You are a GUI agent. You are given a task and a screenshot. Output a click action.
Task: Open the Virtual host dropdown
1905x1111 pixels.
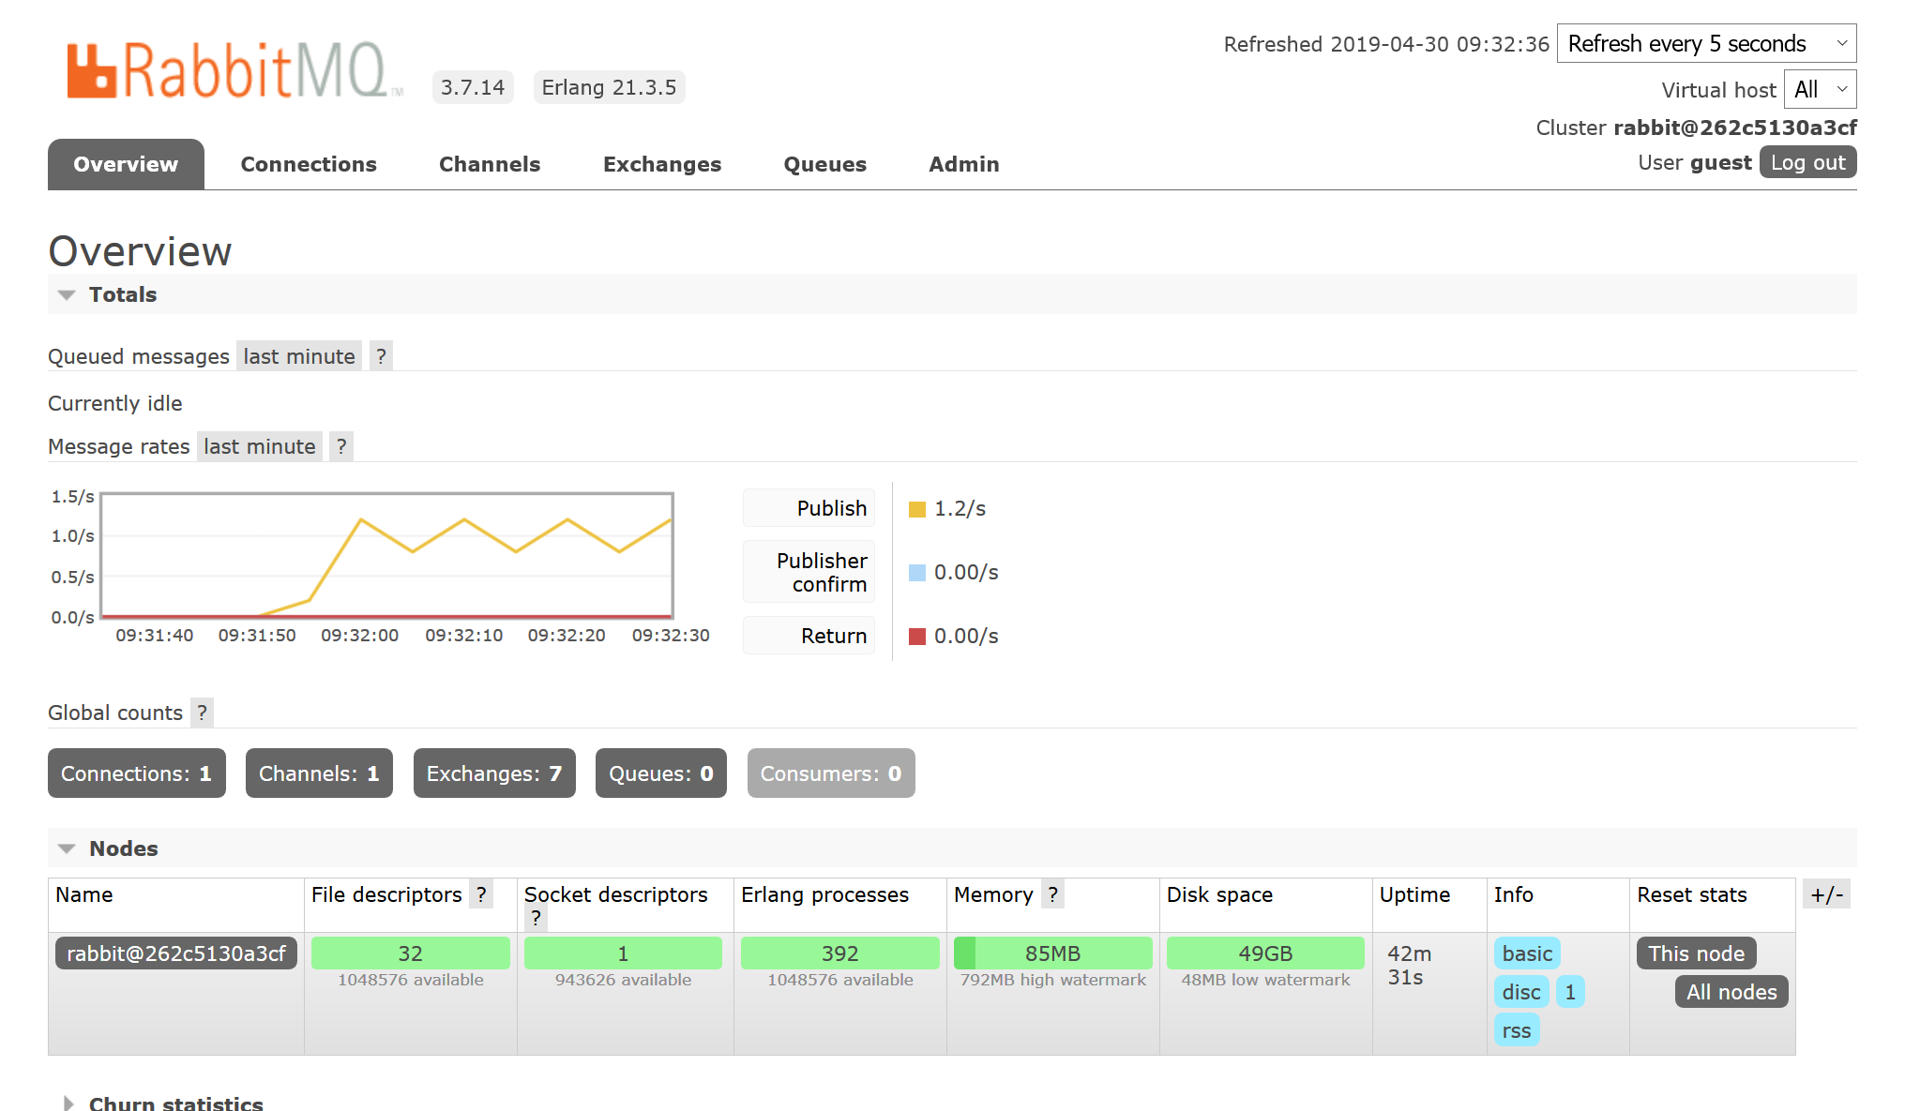click(x=1819, y=90)
